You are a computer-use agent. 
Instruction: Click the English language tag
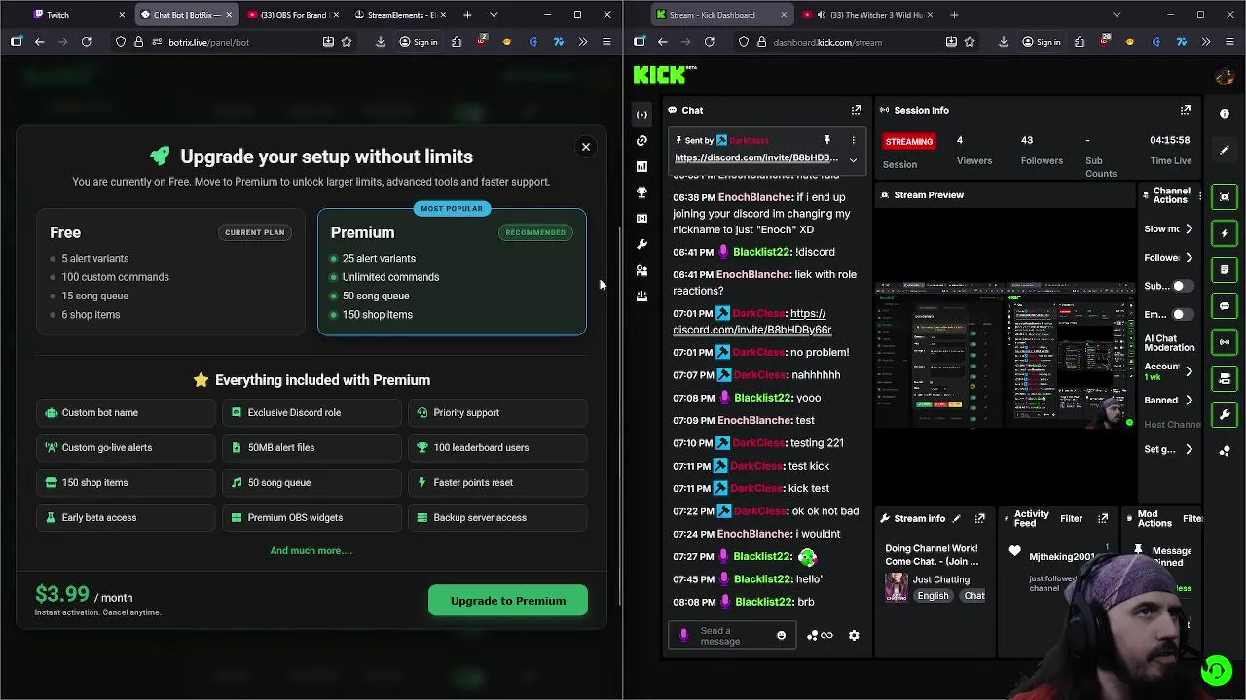coord(933,596)
